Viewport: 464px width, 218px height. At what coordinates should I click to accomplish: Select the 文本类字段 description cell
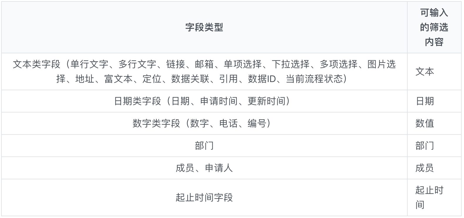(204, 71)
